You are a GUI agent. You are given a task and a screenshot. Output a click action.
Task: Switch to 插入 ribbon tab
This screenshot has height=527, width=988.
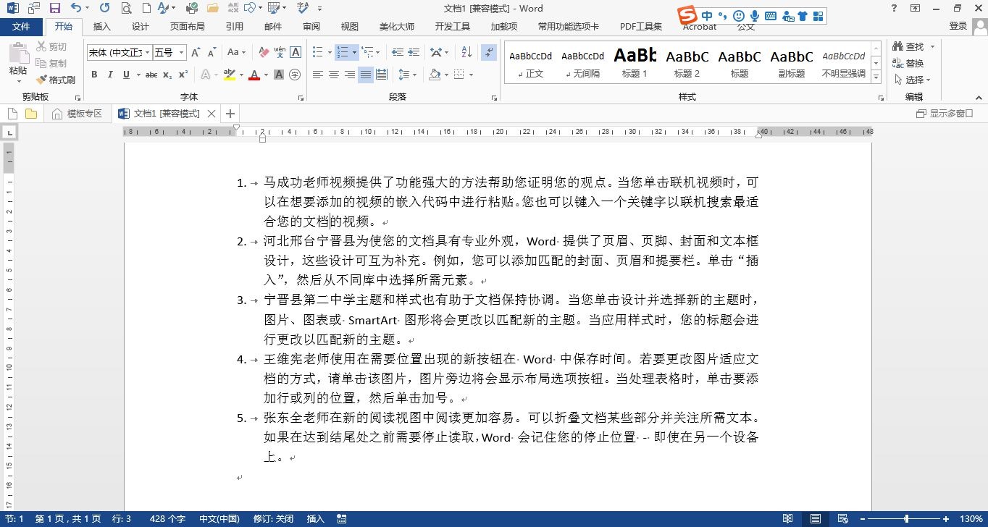tap(102, 27)
